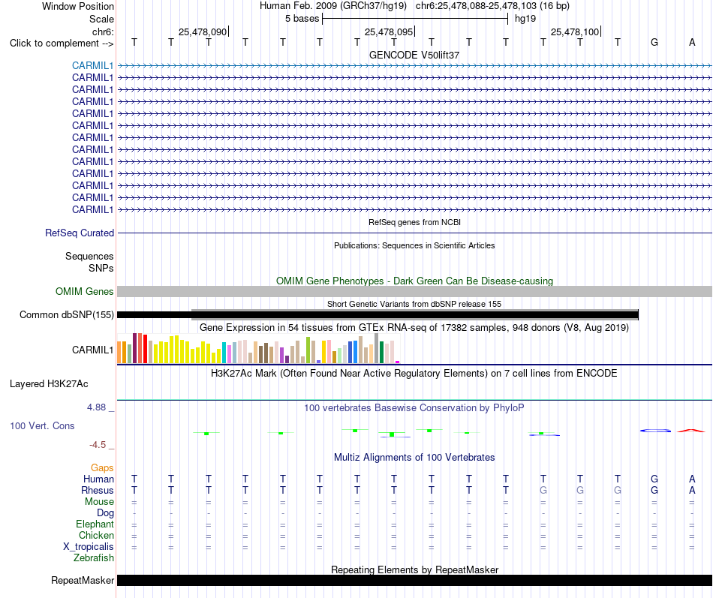Click the Scale label
The image size is (713, 598).
[x=101, y=19]
